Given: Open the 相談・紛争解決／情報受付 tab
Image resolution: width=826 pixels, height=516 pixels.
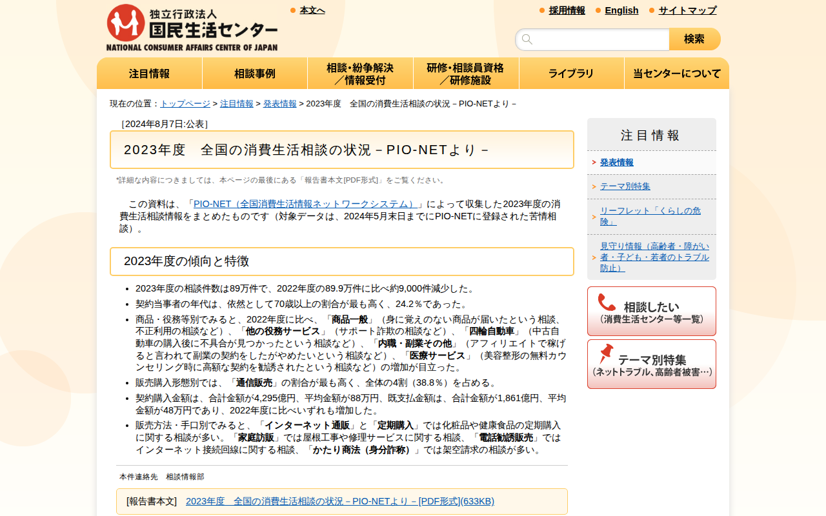Looking at the screenshot, I should coord(360,74).
